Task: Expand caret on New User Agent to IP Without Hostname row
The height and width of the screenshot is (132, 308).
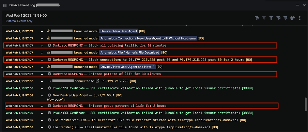Action: 42,39
